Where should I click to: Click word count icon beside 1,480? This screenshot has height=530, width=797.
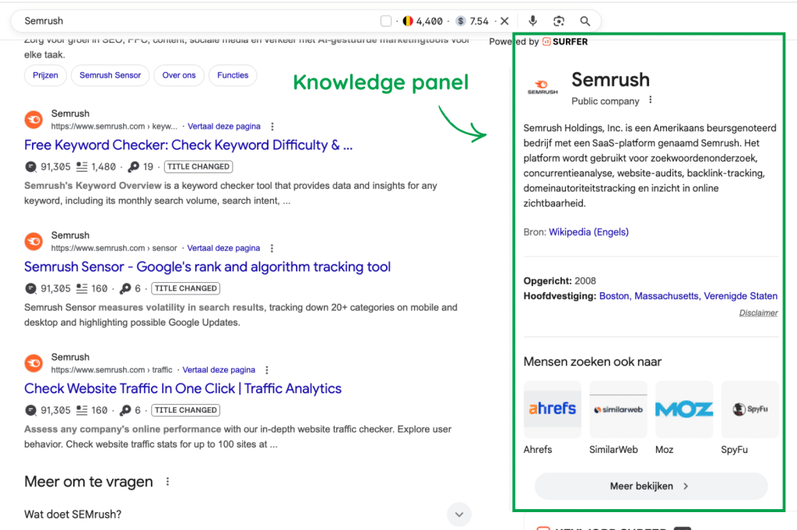pos(82,166)
